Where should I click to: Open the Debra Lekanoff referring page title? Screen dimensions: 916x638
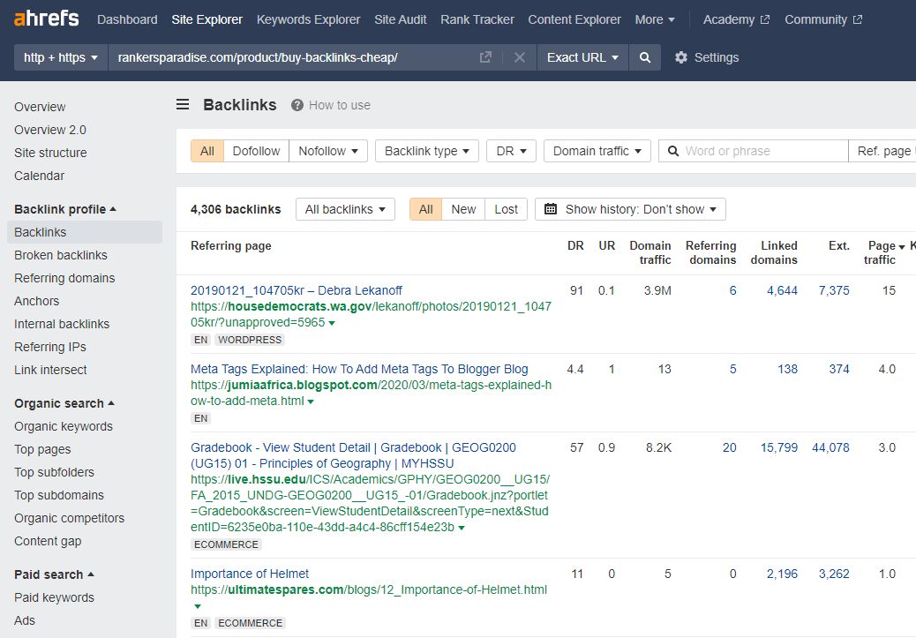[297, 290]
